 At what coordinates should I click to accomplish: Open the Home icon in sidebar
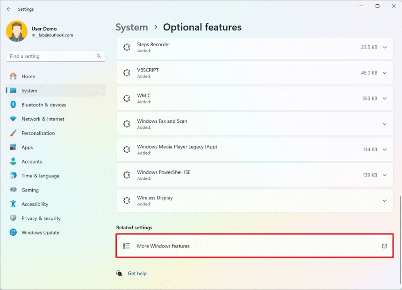click(13, 76)
